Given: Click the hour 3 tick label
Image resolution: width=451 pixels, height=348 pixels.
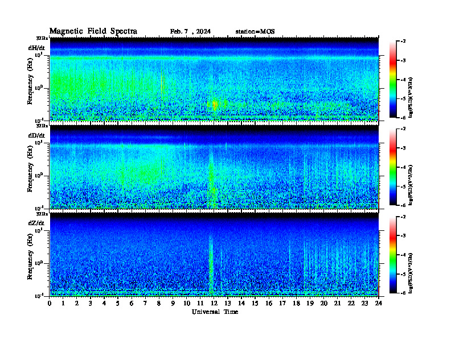Looking at the screenshot, I should tap(91, 304).
